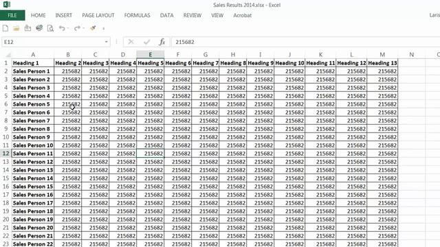440x247 pixels.
Task: Select column H header
Action: pyautogui.click(x=233, y=55)
